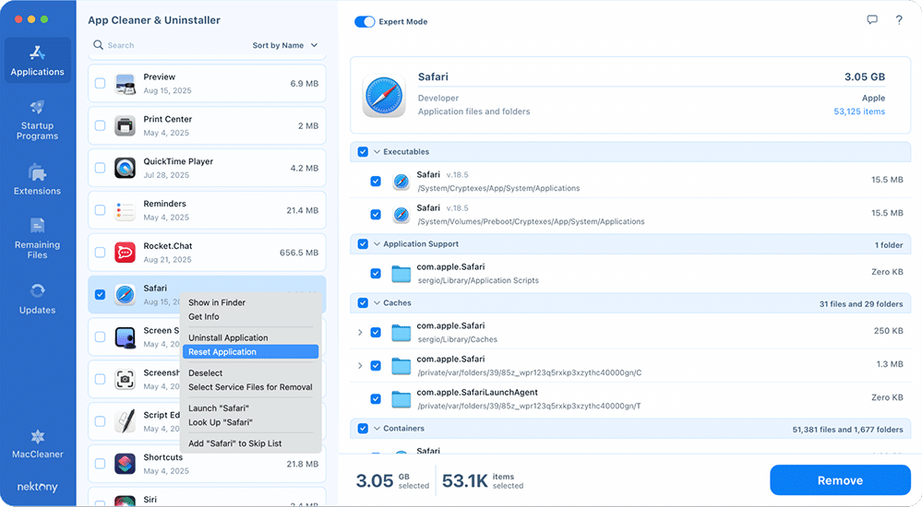
Task: Check the Rocket.Chat checkbox
Action: pos(100,253)
